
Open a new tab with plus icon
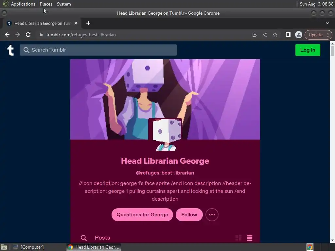[88, 23]
